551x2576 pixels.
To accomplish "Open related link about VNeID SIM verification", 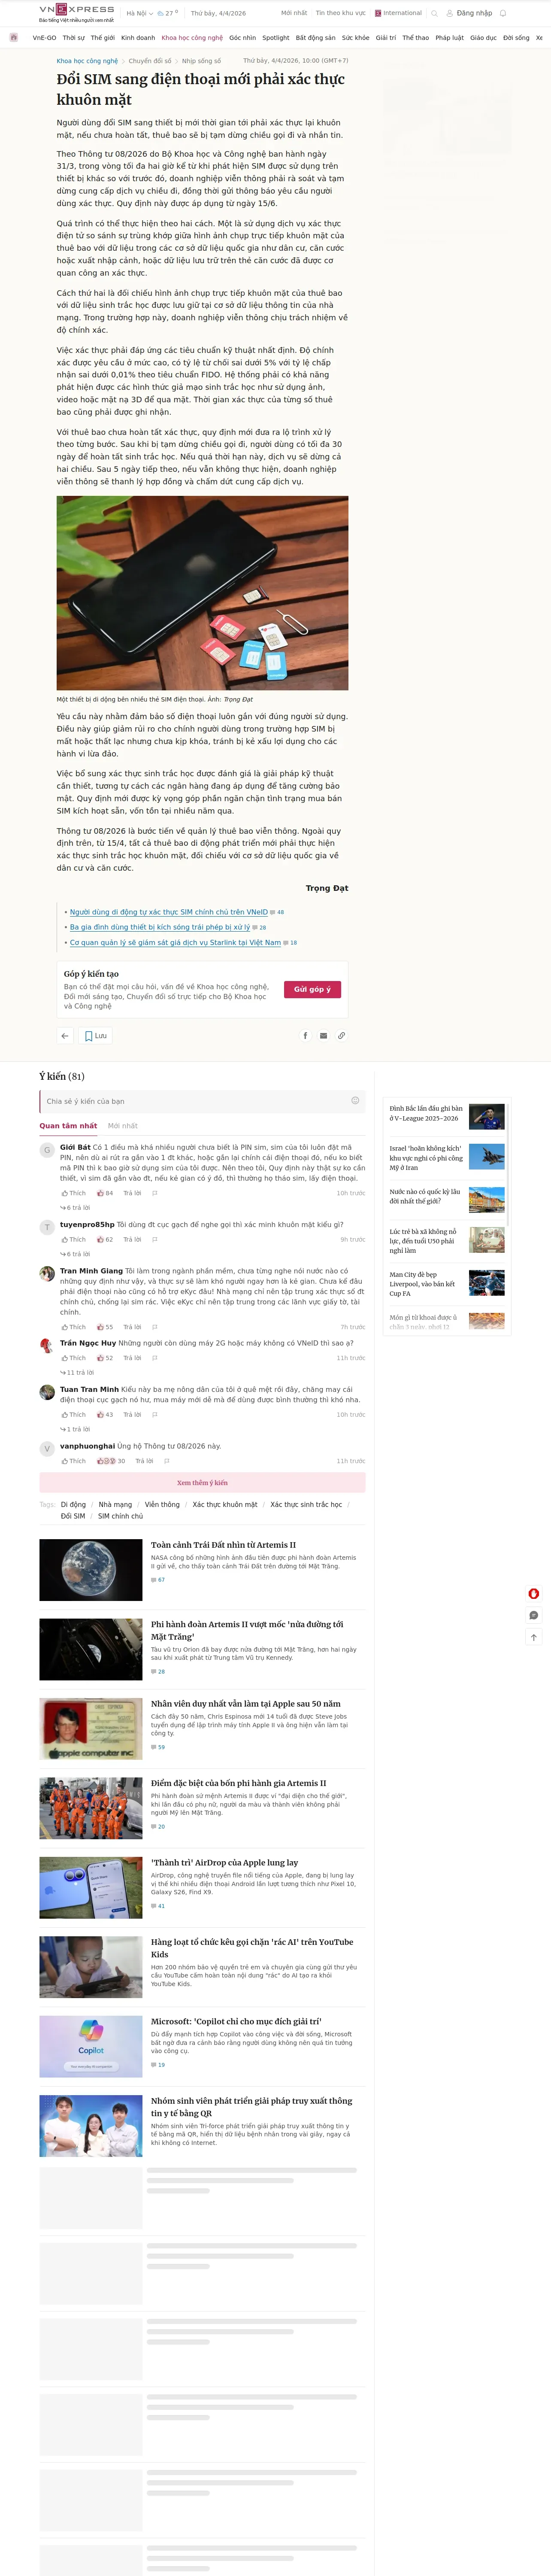I will click(x=169, y=912).
